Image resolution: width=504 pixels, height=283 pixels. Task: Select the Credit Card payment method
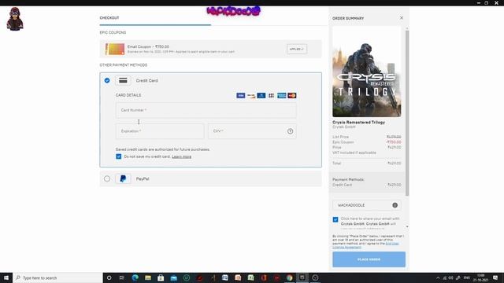click(x=107, y=80)
